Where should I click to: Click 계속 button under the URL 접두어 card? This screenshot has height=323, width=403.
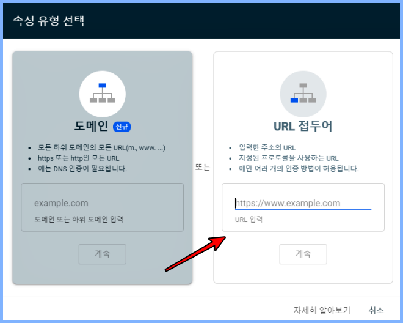(x=303, y=254)
